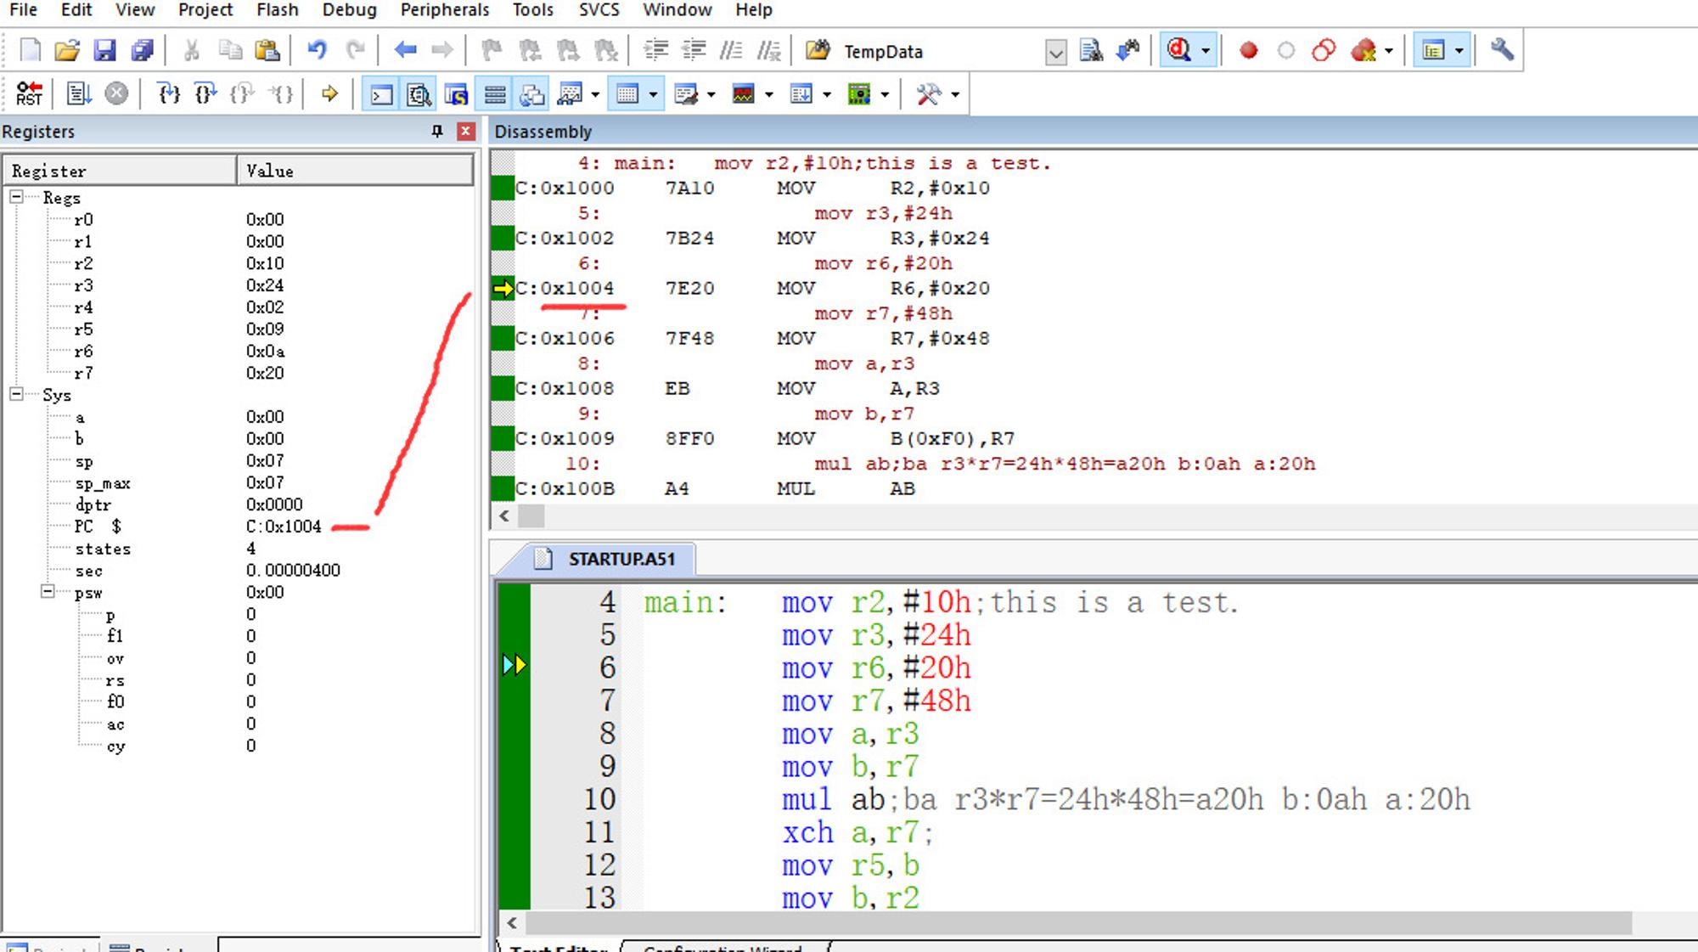Open the Serial windows dropdown arrow

pos(711,94)
